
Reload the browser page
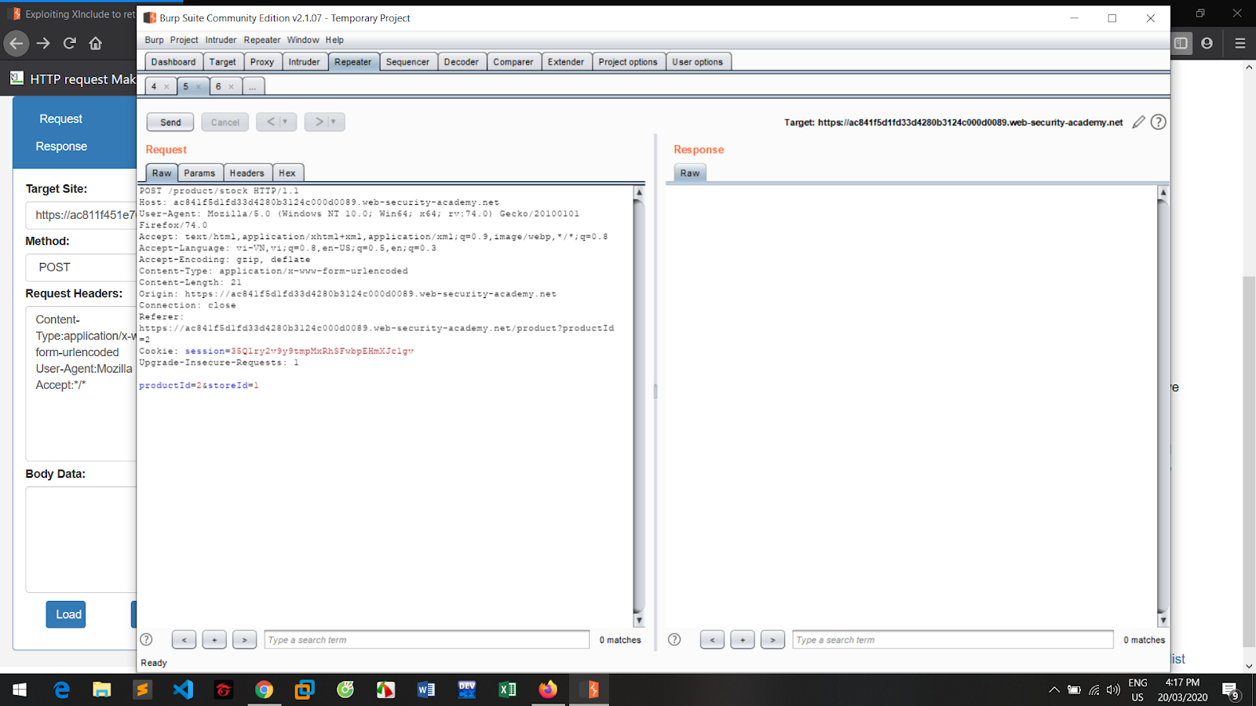tap(70, 43)
